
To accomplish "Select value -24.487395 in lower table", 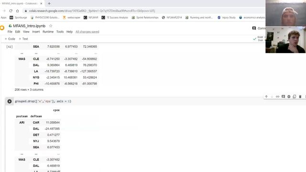I will coord(52,129).
